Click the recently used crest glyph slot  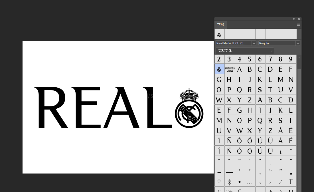click(x=219, y=34)
